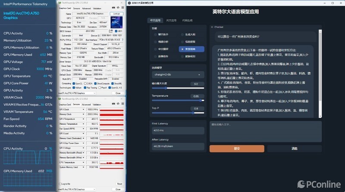Select the 故事创作 radio option

coord(155,56)
